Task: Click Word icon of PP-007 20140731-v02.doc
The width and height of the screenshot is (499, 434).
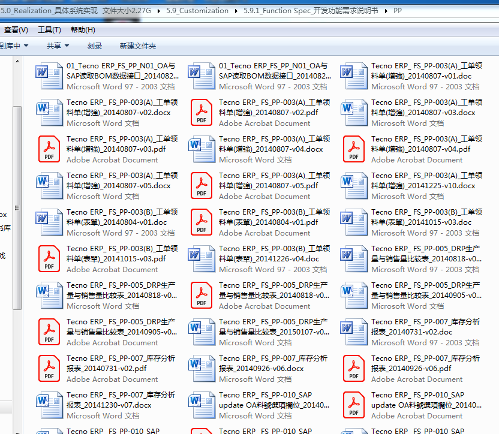Action: pos(354,332)
